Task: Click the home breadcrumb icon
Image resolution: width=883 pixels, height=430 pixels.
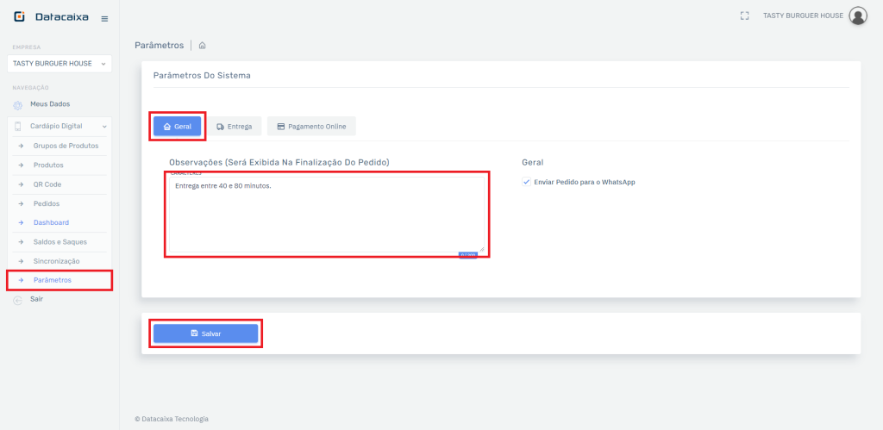Action: [x=202, y=45]
